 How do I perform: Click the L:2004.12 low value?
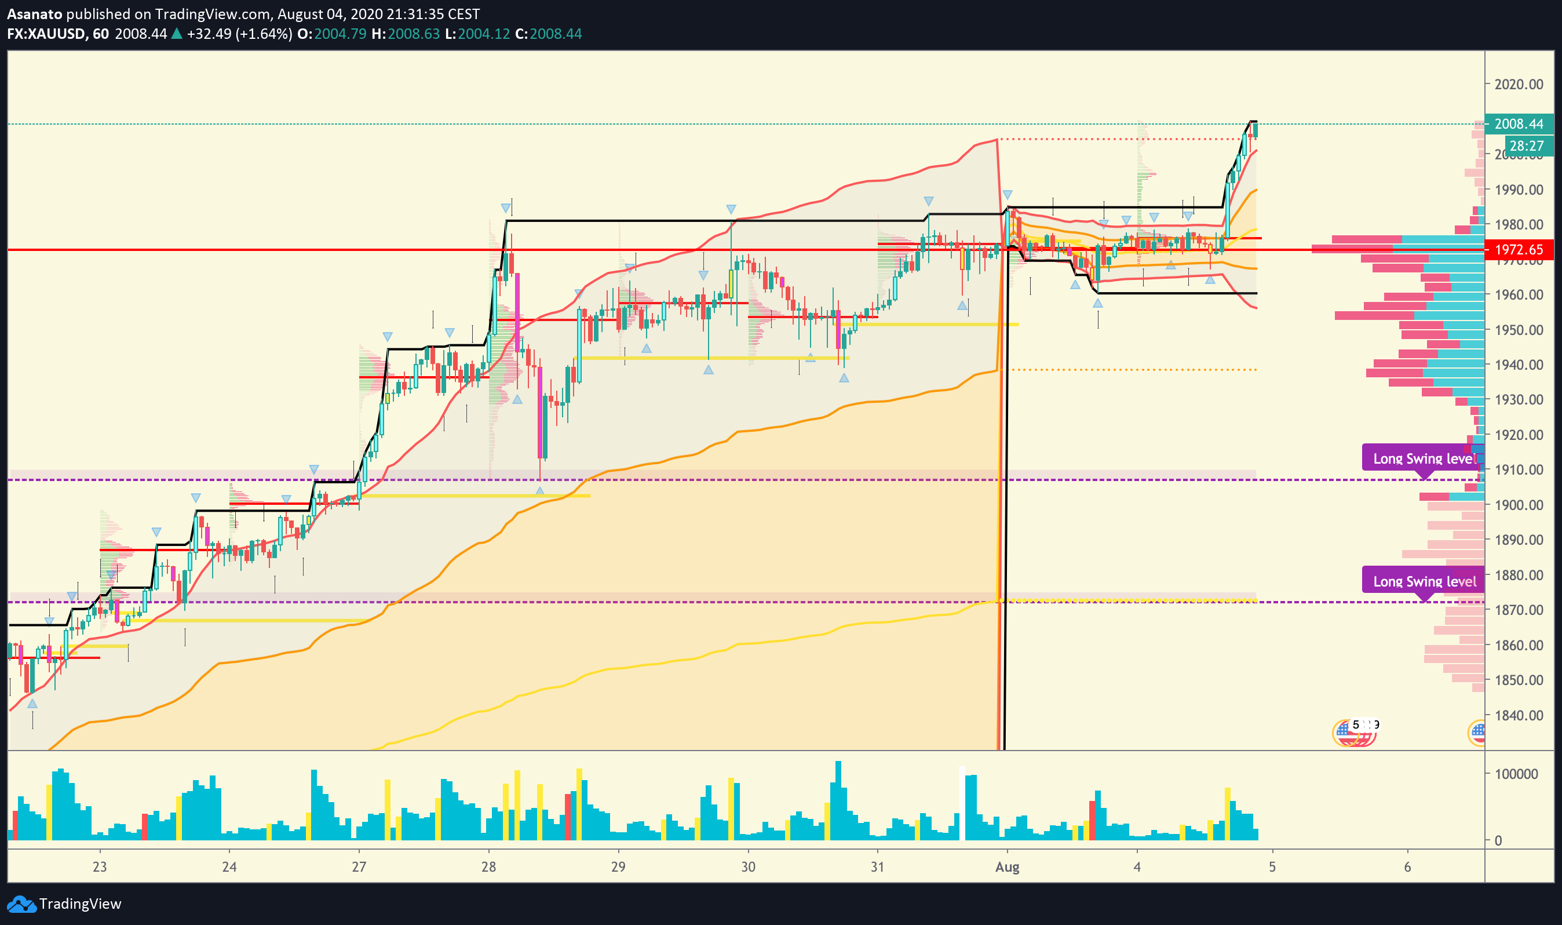pyautogui.click(x=477, y=34)
